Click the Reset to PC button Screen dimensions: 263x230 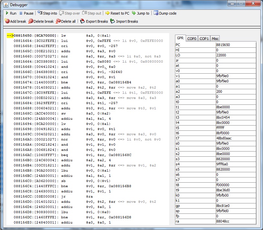pyautogui.click(x=117, y=13)
